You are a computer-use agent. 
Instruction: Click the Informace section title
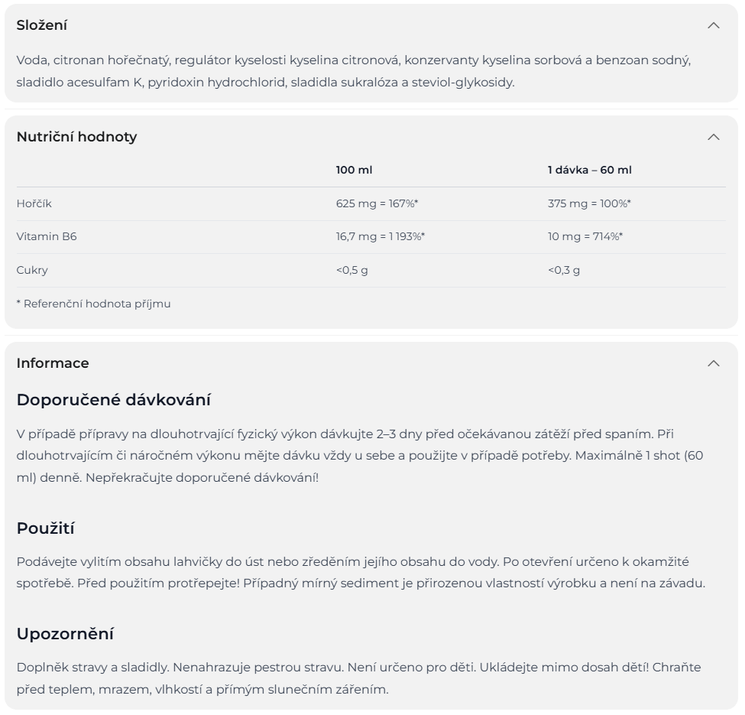point(53,363)
